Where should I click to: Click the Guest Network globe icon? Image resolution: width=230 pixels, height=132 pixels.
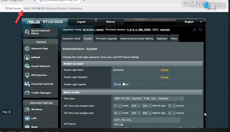pos(27,66)
